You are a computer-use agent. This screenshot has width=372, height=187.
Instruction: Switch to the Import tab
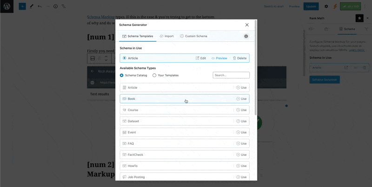coord(166,36)
